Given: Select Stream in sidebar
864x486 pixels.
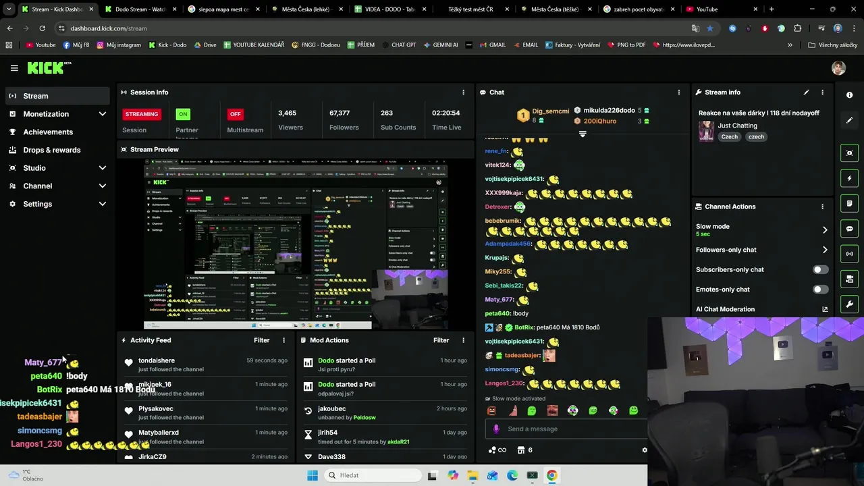Looking at the screenshot, I should tap(57, 96).
